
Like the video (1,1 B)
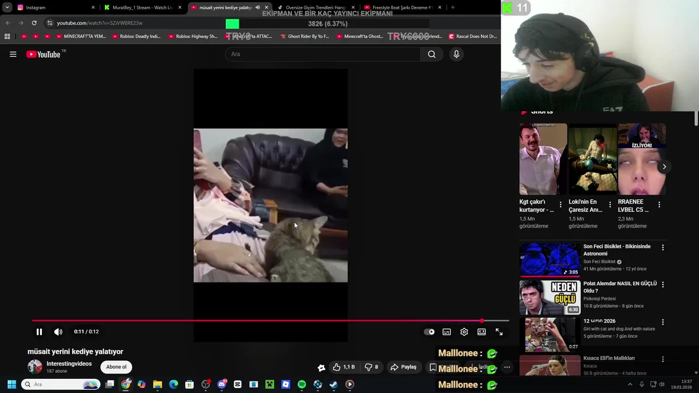click(x=343, y=367)
